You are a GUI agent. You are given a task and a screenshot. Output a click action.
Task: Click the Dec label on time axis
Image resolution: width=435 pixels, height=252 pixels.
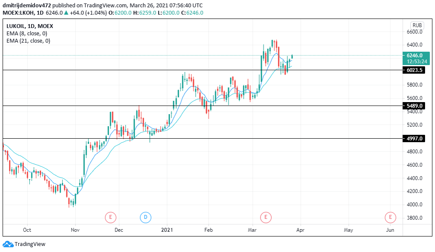tap(119, 230)
